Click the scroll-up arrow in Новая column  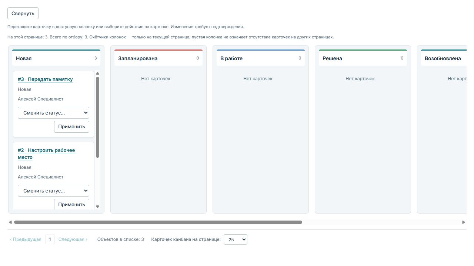click(98, 73)
